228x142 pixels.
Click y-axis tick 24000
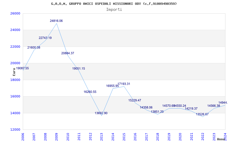coord(15,30)
